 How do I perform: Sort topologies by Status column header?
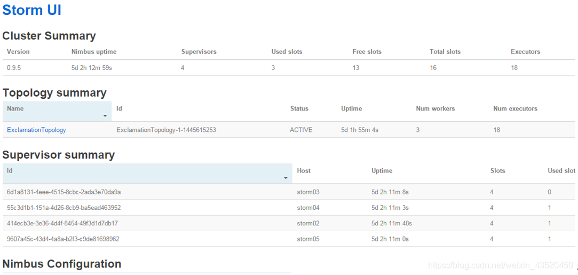click(x=299, y=108)
